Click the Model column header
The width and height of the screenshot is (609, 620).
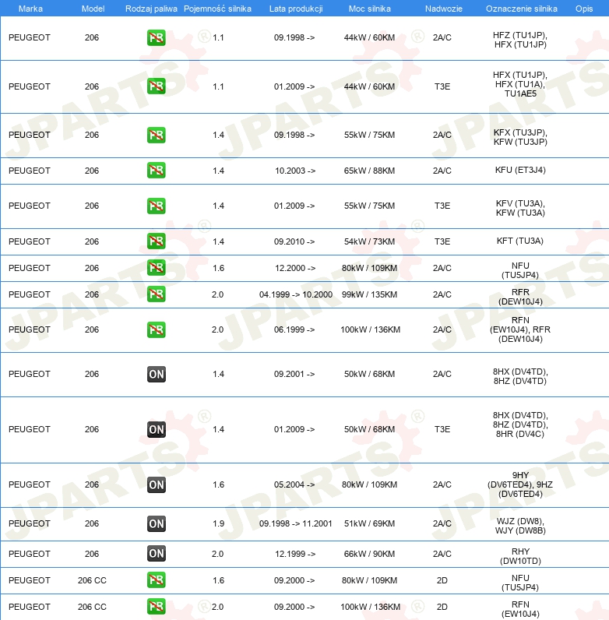pos(93,9)
